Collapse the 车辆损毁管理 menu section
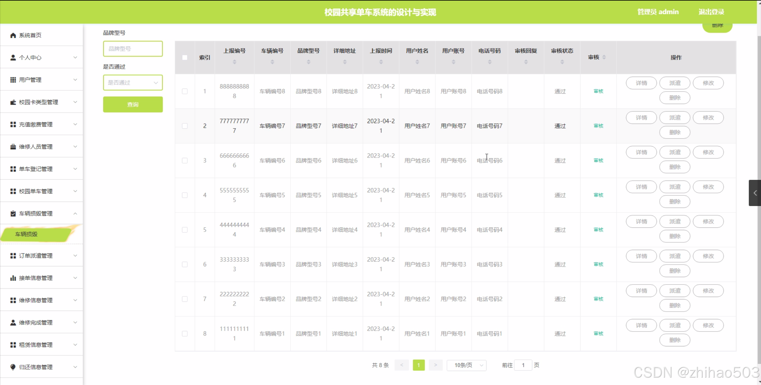This screenshot has width=761, height=385. coord(75,213)
